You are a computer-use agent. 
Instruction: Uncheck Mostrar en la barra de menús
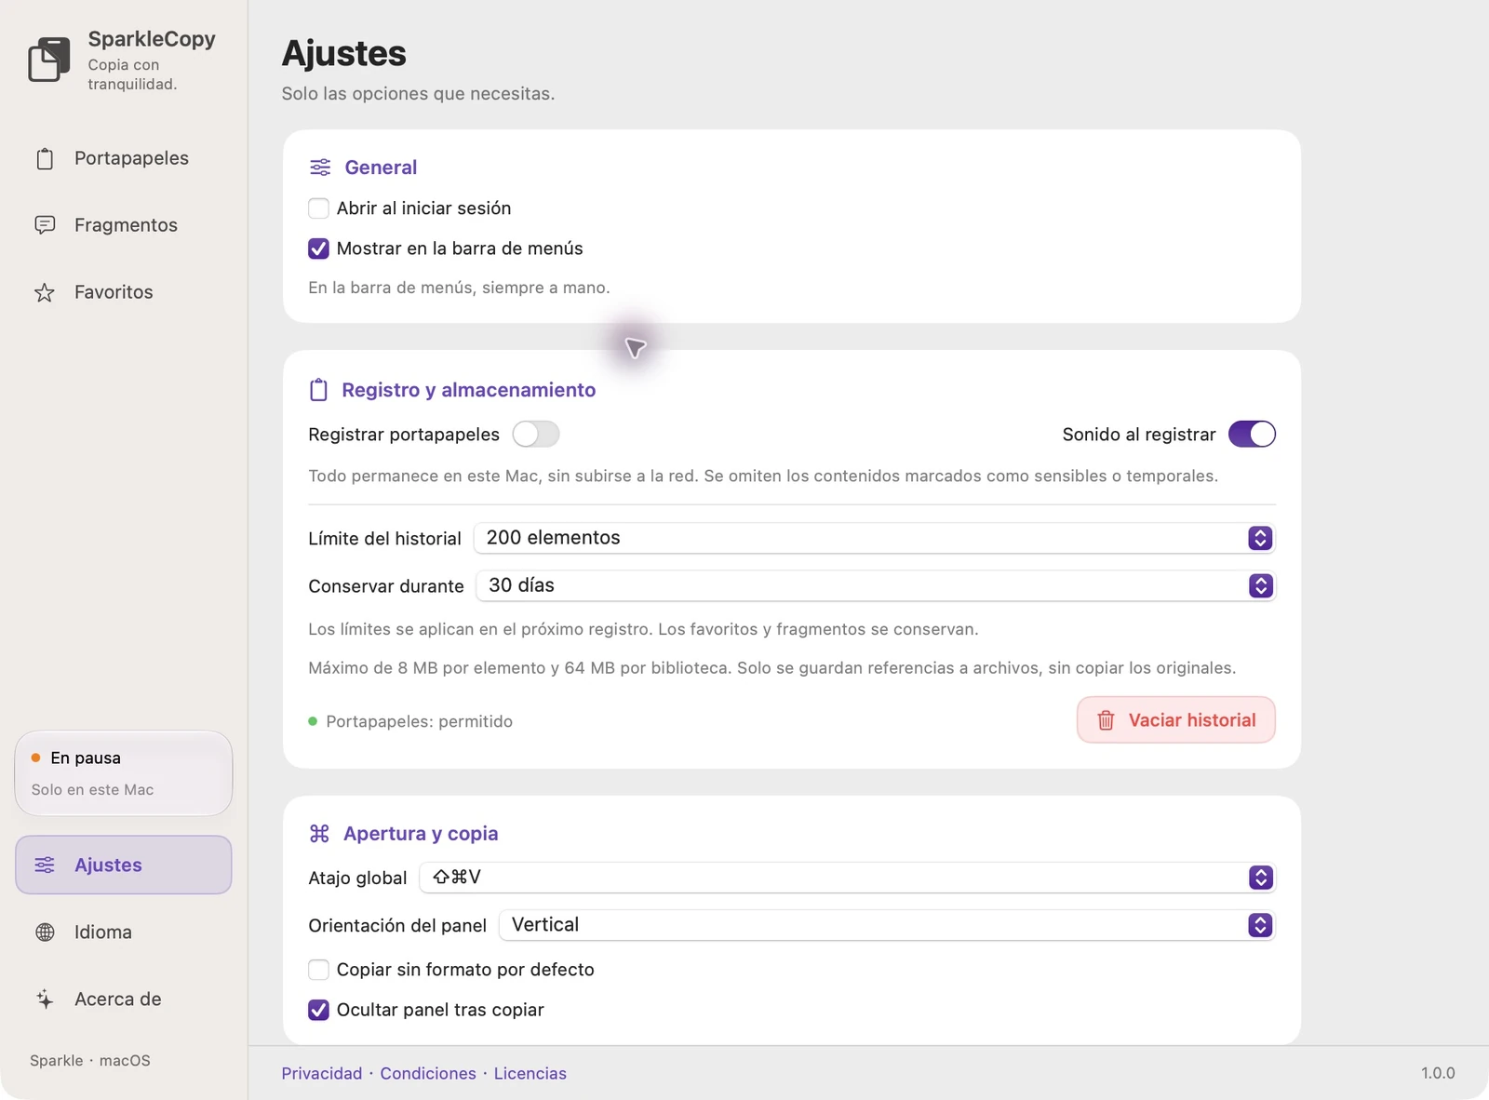[x=318, y=248]
